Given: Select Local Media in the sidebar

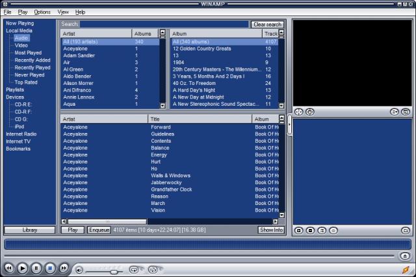Looking at the screenshot, I should 19,30.
